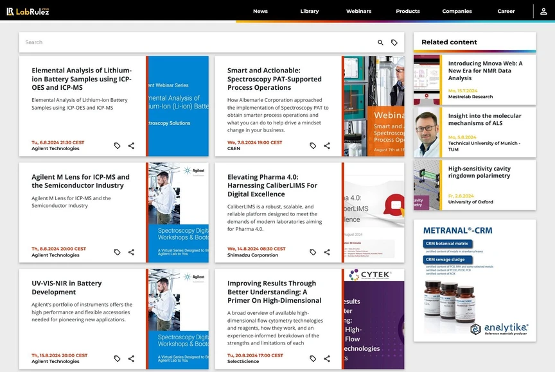Click the Mnova Web article thumbnail

(x=427, y=80)
